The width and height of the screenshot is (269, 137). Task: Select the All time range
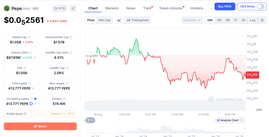pos(244,20)
